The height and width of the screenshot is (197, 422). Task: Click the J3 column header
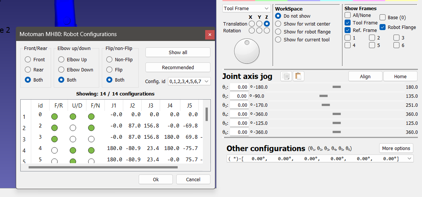pyautogui.click(x=150, y=105)
